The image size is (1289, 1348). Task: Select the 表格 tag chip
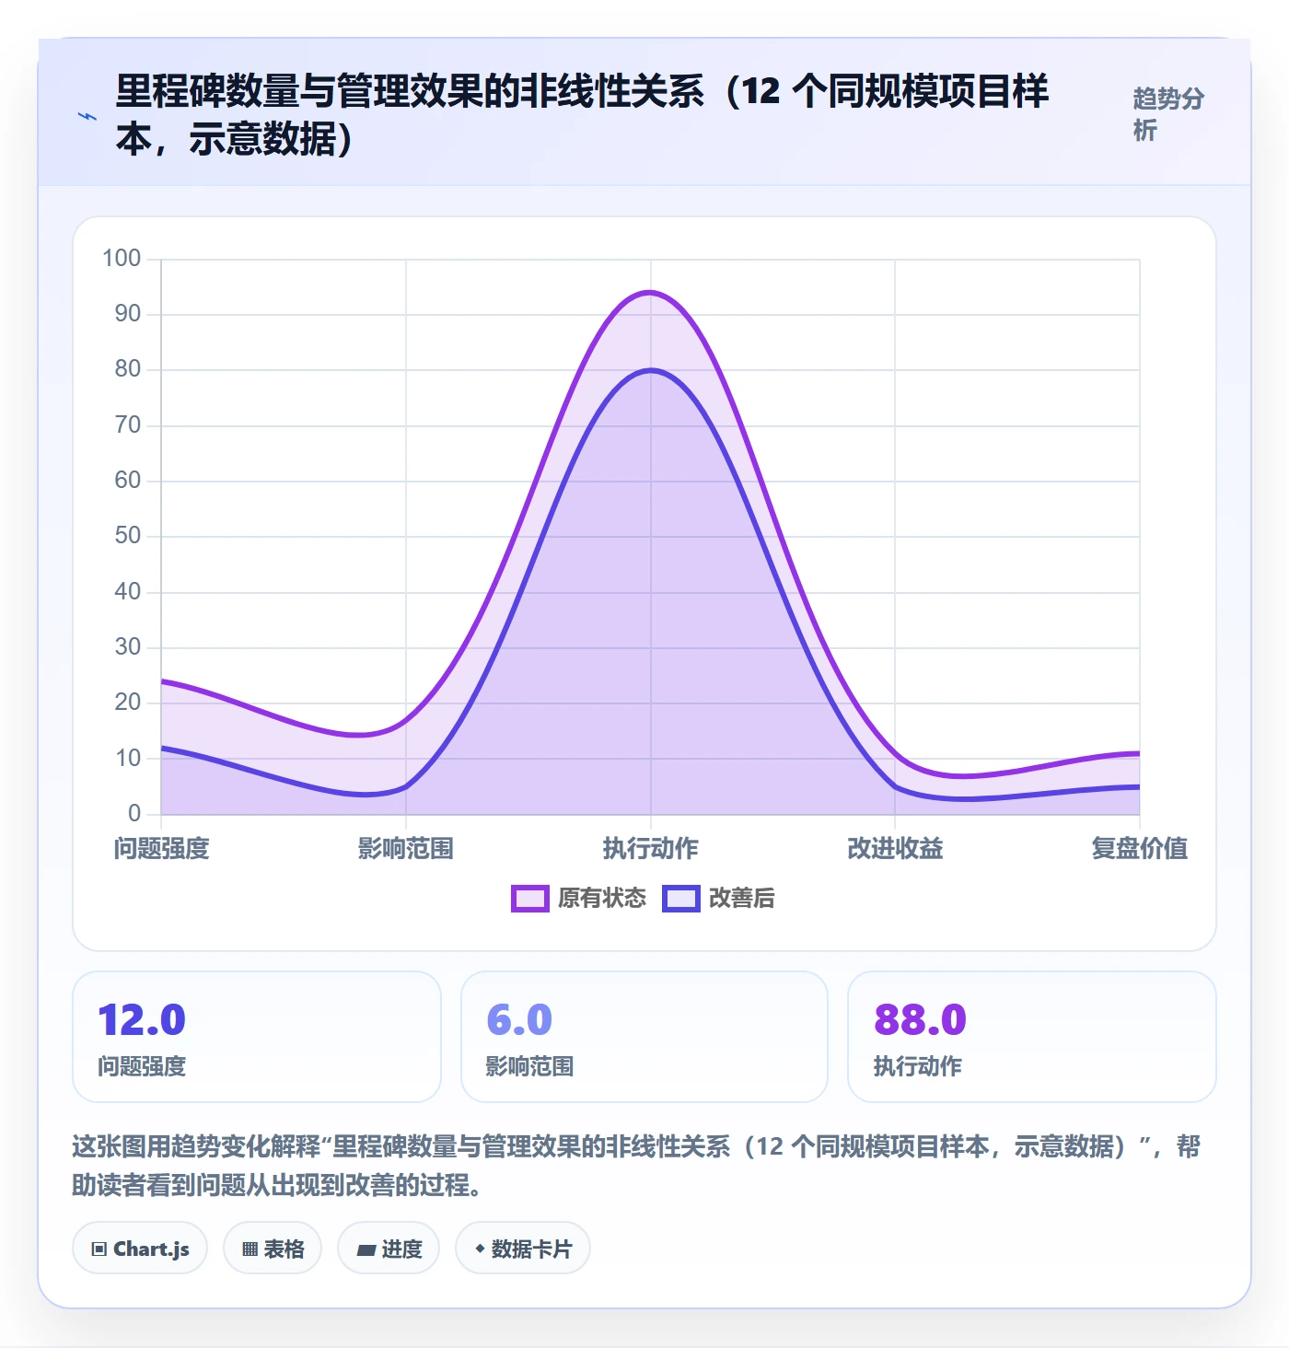273,1249
